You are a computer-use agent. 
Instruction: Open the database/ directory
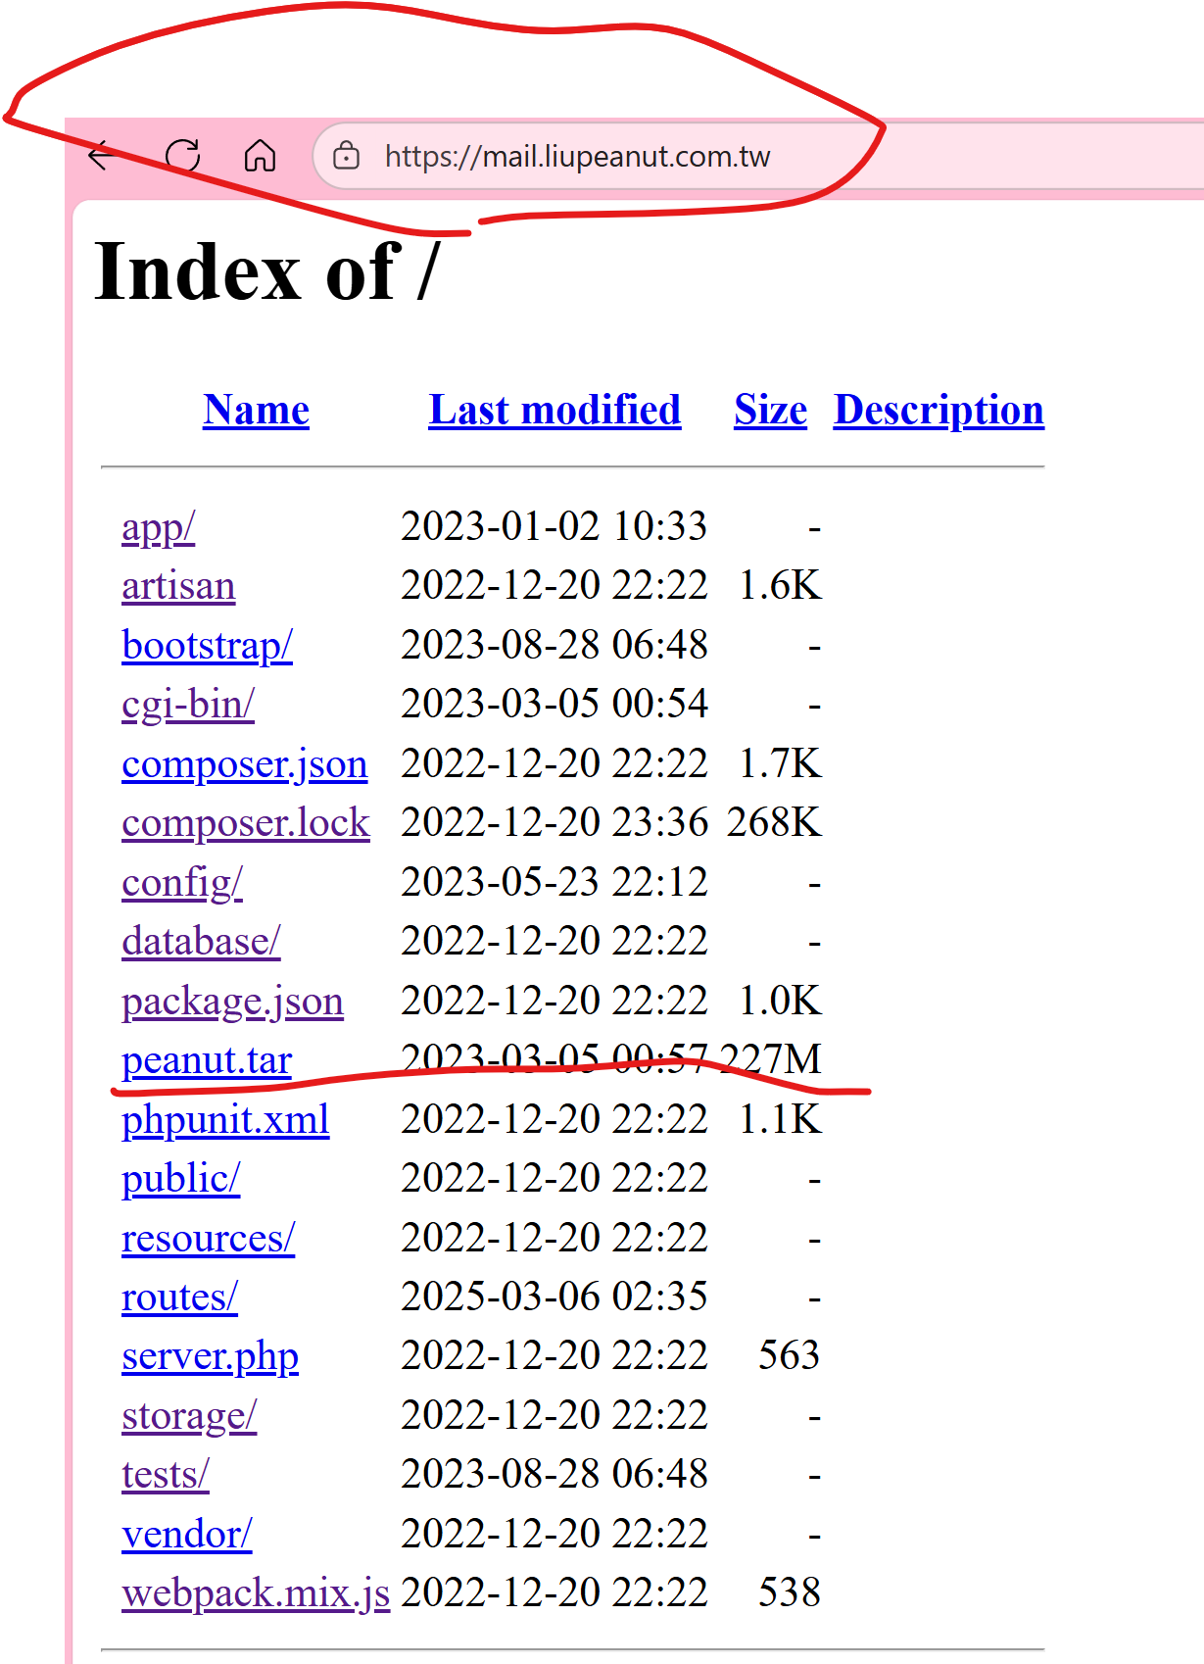202,941
